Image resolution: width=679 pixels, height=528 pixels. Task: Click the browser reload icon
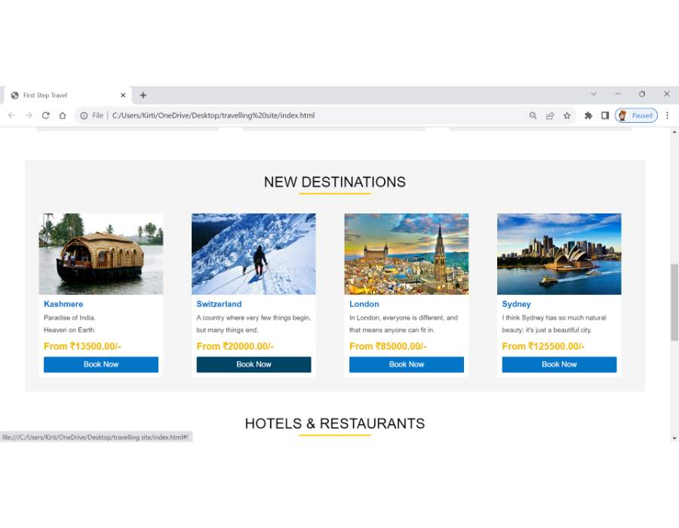(45, 115)
